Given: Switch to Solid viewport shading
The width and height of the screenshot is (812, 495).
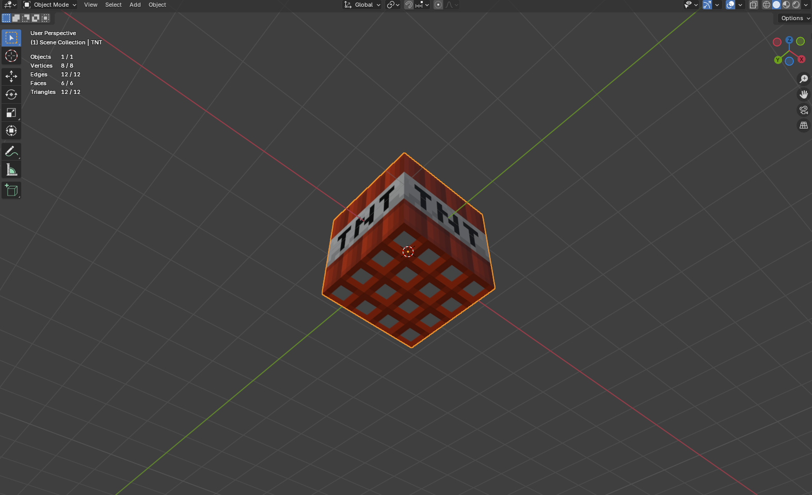Looking at the screenshot, I should pyautogui.click(x=776, y=5).
